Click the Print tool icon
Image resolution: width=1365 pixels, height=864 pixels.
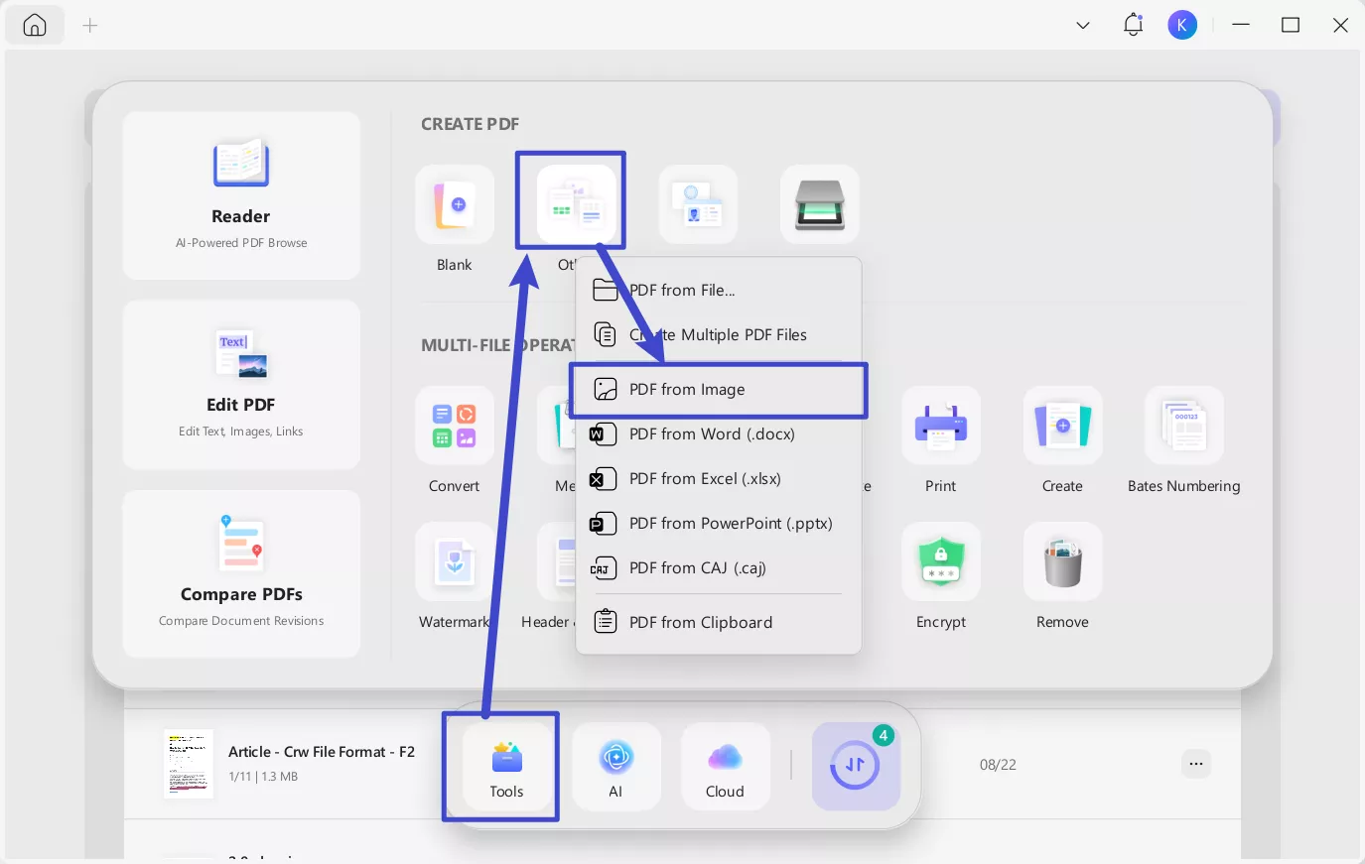coord(940,425)
